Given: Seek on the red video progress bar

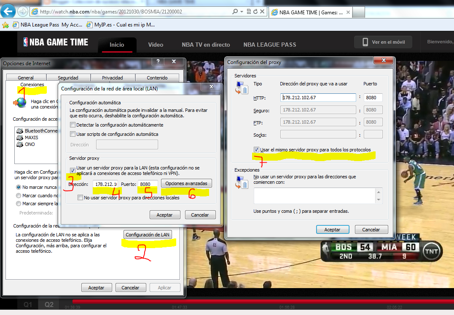Looking at the screenshot, I should coord(263,302).
